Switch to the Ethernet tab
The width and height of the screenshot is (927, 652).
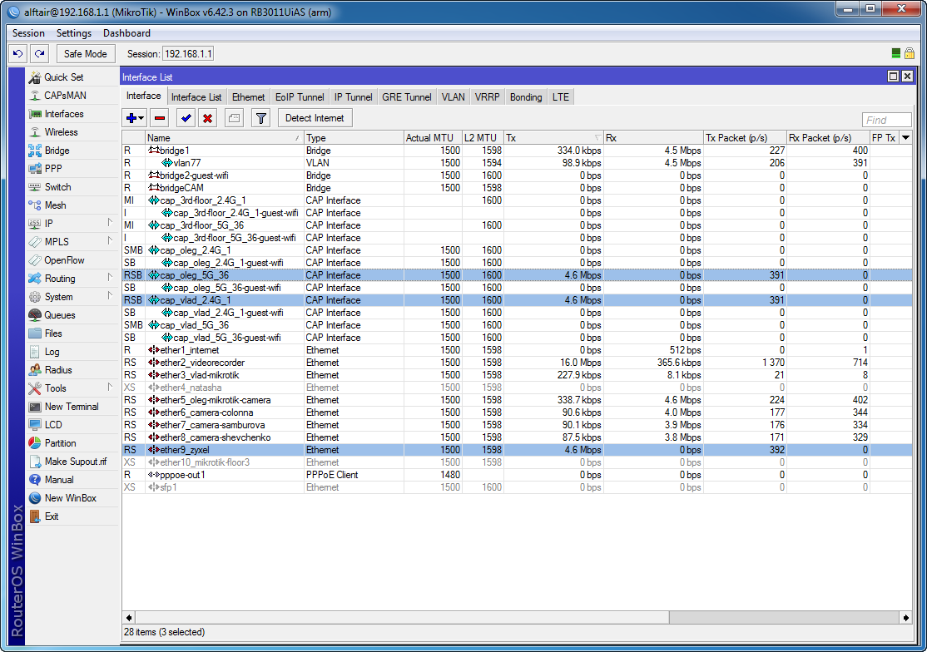coord(248,96)
